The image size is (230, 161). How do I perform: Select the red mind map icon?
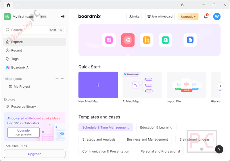point(128,40)
